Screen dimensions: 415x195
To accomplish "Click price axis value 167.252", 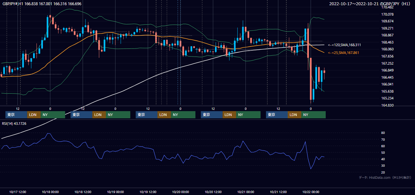I will coord(388,63).
